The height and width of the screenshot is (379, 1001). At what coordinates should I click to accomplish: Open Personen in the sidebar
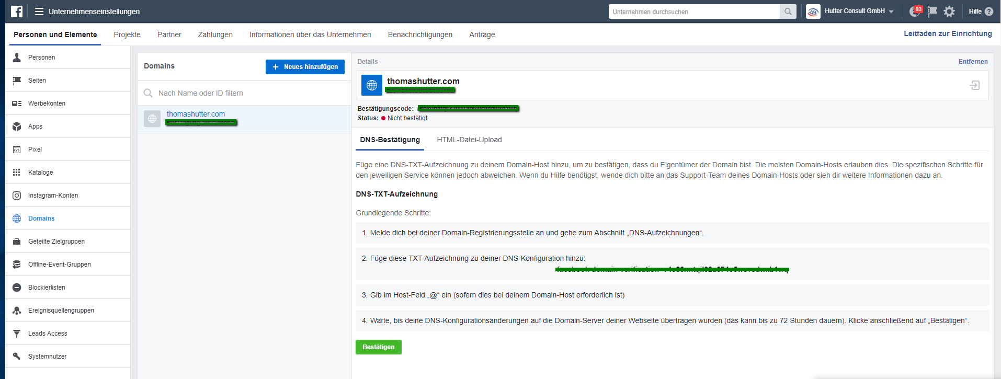point(68,58)
